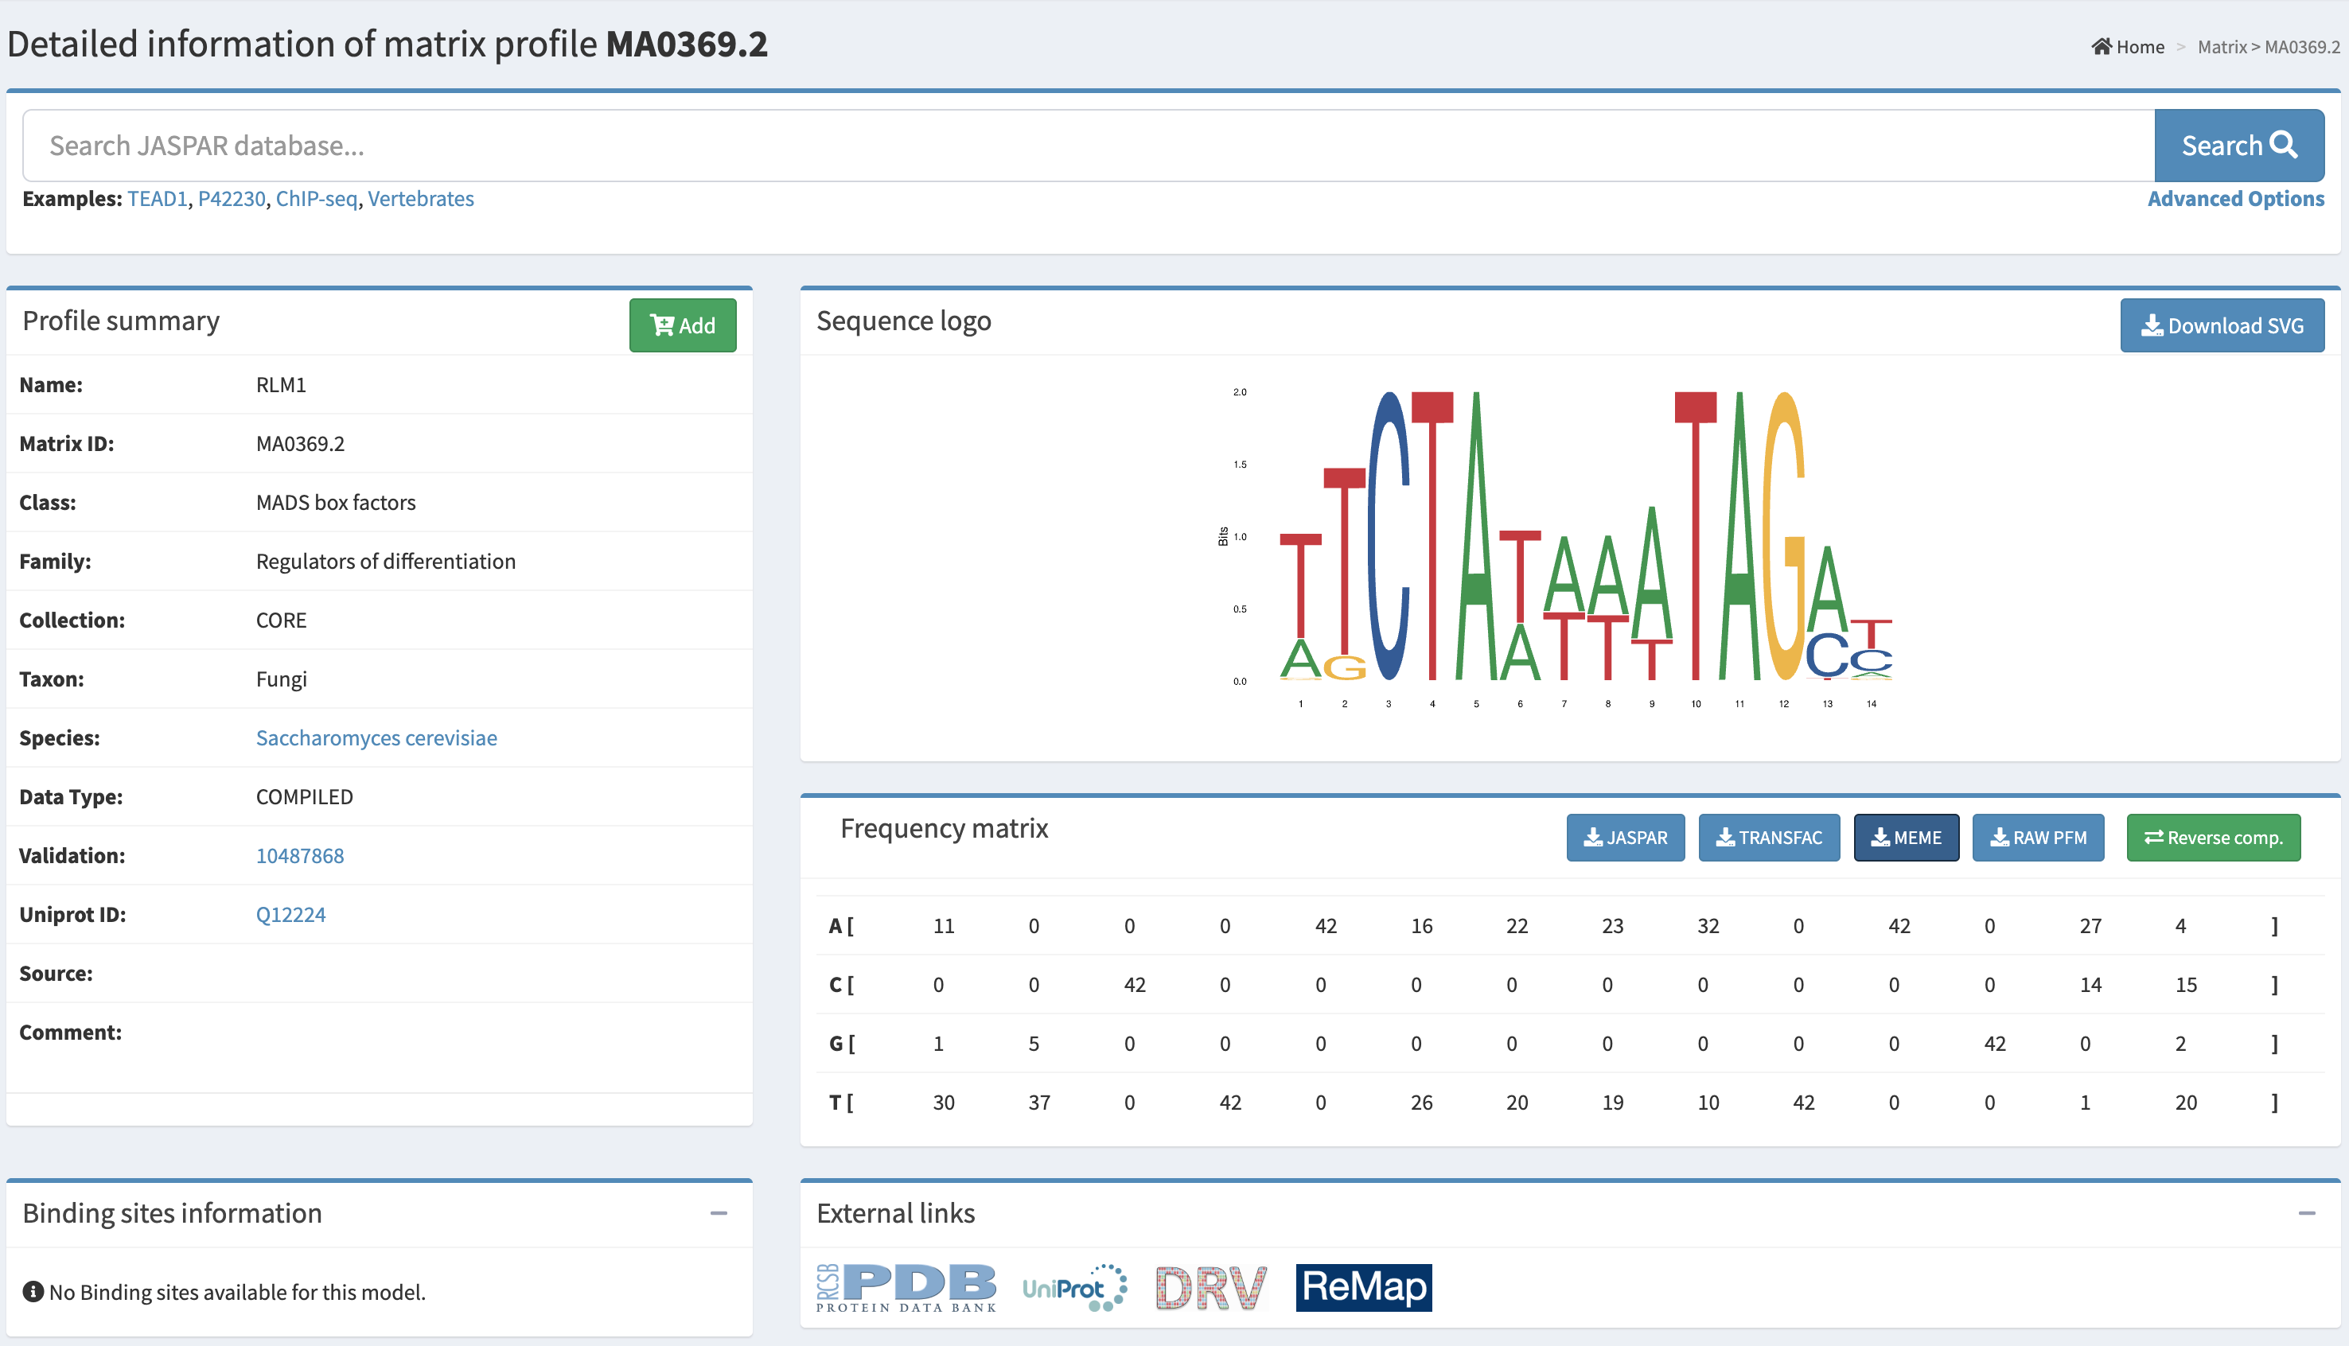Viewport: 2349px width, 1346px height.
Task: Click the TEAD1 example search link
Action: point(157,199)
